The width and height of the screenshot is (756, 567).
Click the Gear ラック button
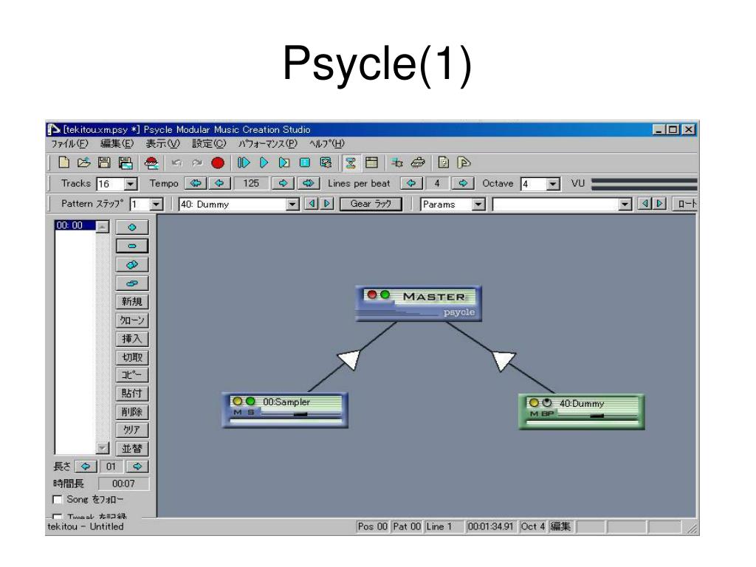[x=371, y=204]
